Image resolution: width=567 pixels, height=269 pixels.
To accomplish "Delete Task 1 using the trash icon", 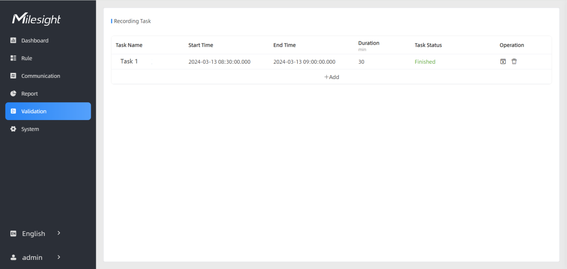I will 514,62.
